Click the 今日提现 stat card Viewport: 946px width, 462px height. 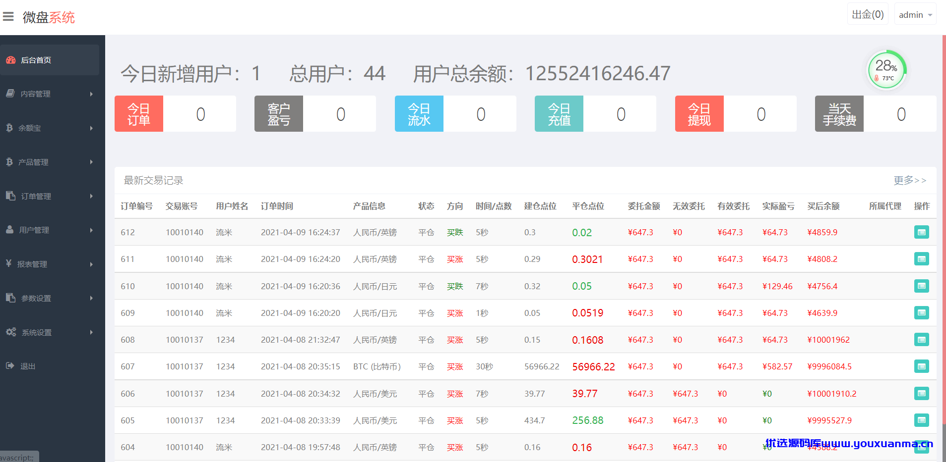[736, 114]
